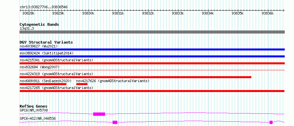Select the red nsv4215341 variant bar
The width and height of the screenshot is (294, 126).
click(152, 63)
